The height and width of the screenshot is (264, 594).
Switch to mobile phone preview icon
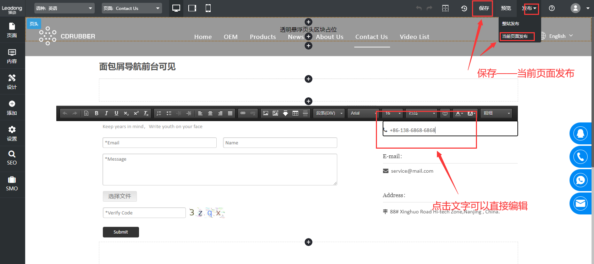[x=208, y=8]
